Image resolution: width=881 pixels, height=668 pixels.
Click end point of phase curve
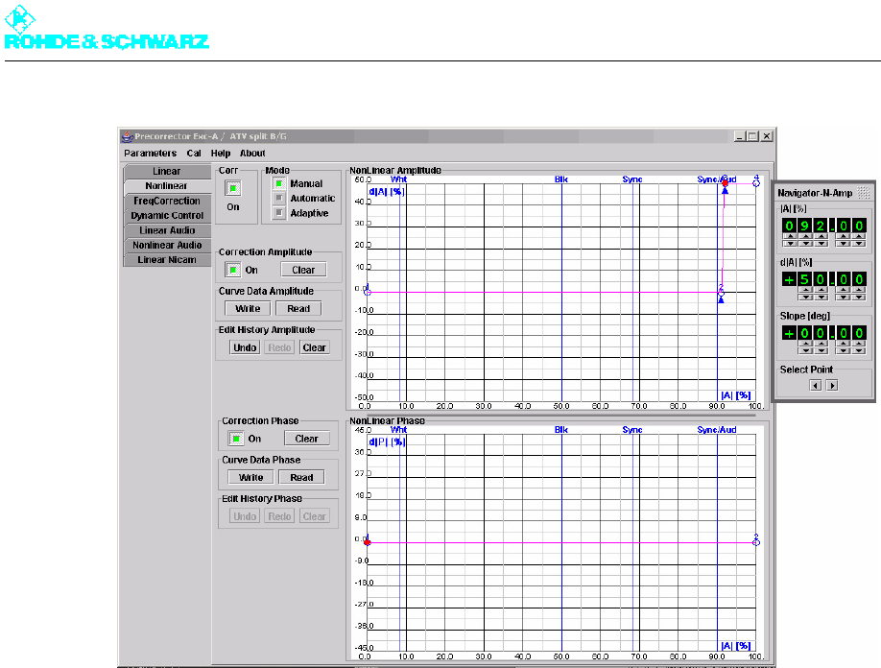point(756,541)
